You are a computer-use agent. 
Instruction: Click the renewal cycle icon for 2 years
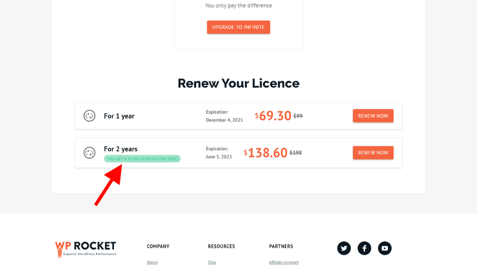[x=89, y=153]
